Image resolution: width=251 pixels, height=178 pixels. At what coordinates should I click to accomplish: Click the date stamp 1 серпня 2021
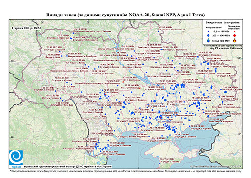[x=26, y=28]
